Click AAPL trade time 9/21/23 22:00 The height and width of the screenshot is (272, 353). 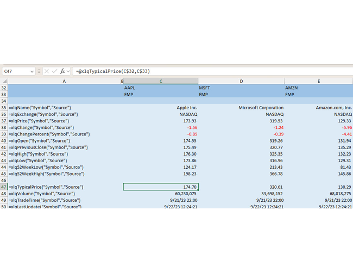161,200
